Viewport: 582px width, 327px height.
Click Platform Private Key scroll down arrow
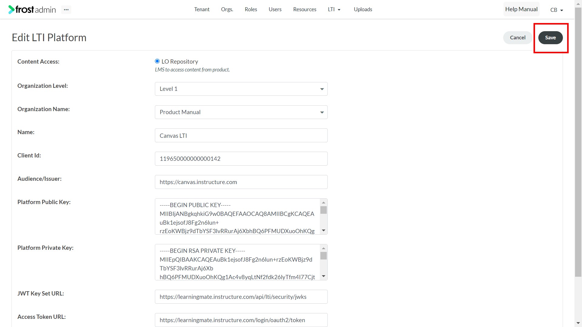point(323,276)
